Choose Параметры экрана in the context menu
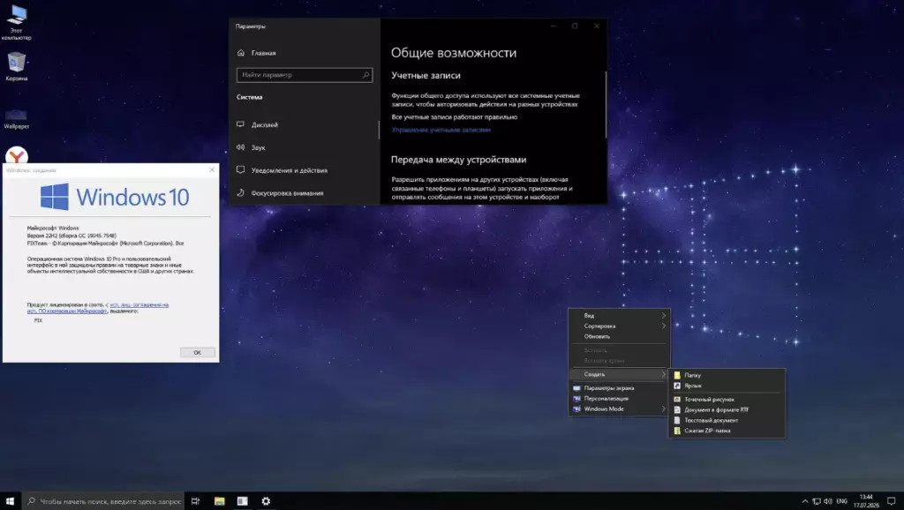 tap(619, 388)
